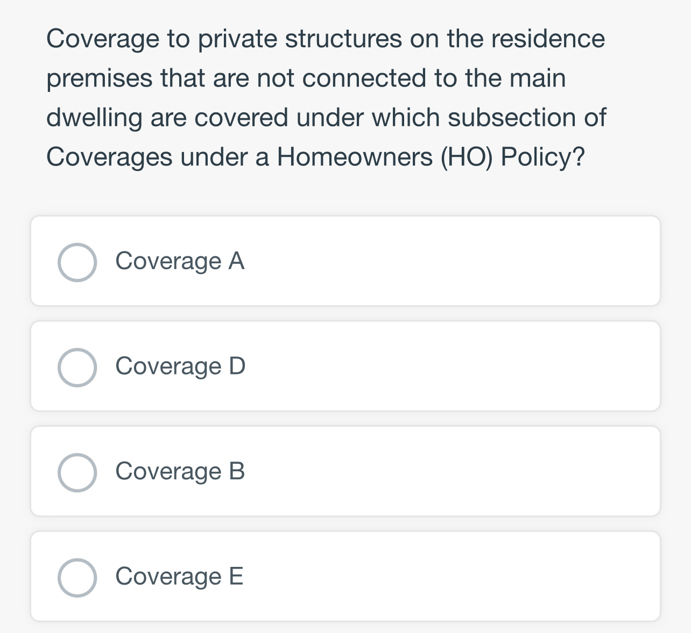Image resolution: width=691 pixels, height=633 pixels.
Task: Click the Coverage D option label text
Action: [180, 366]
